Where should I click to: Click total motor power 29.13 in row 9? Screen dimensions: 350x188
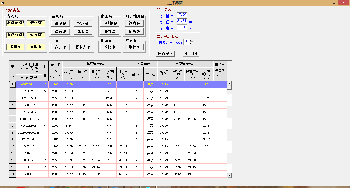pos(206,139)
